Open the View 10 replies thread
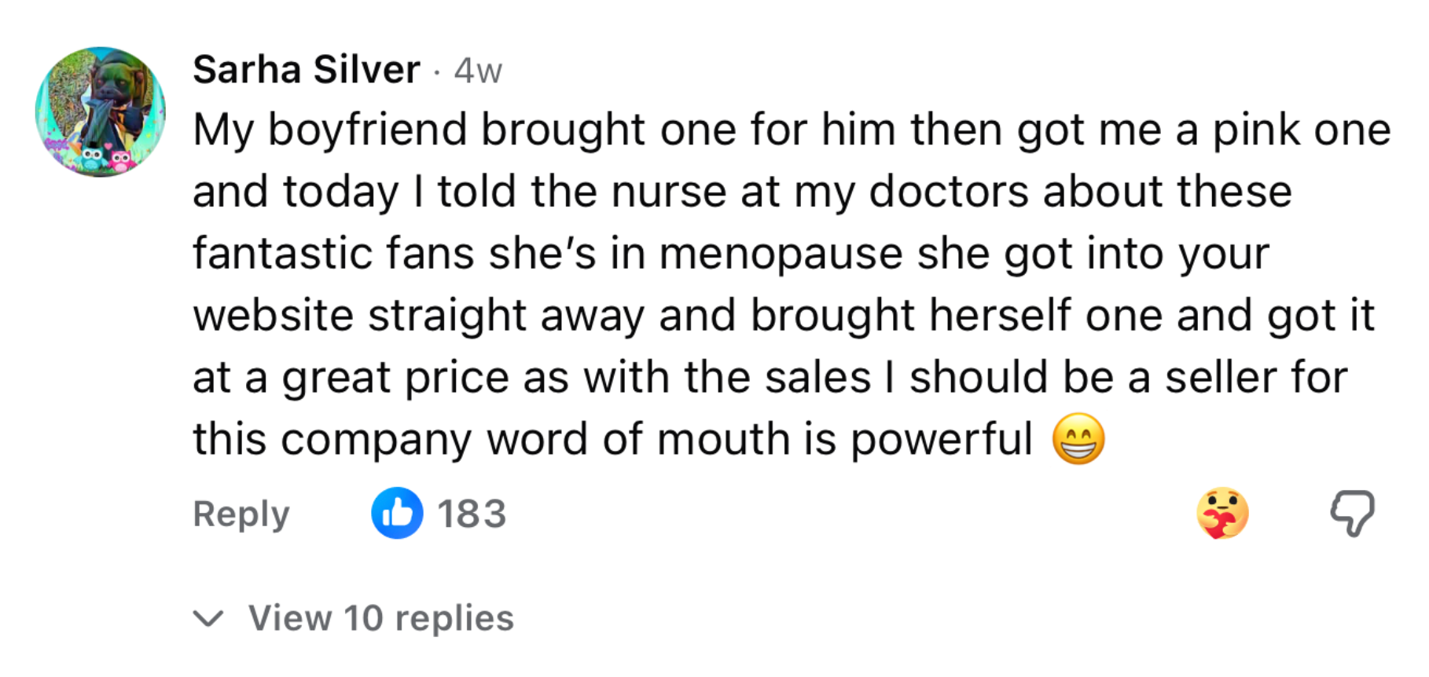1429x677 pixels. (381, 619)
